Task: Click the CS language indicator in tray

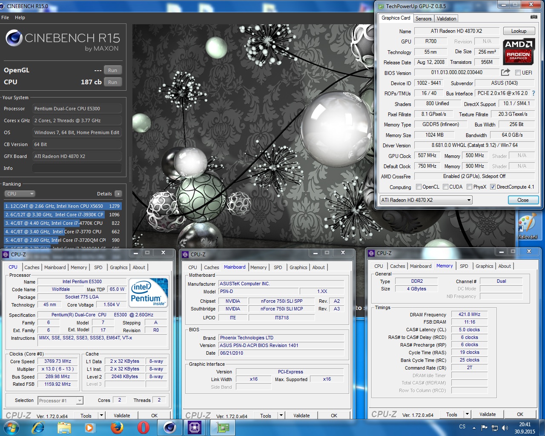Action: (x=462, y=427)
